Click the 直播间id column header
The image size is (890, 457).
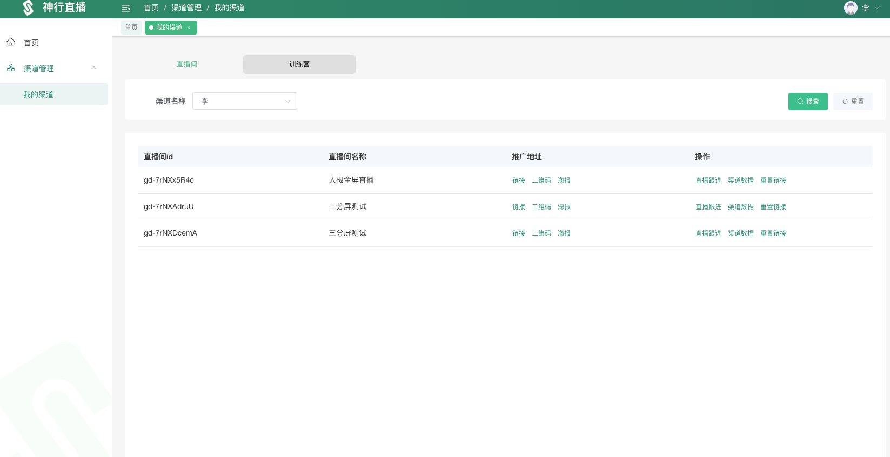point(158,157)
